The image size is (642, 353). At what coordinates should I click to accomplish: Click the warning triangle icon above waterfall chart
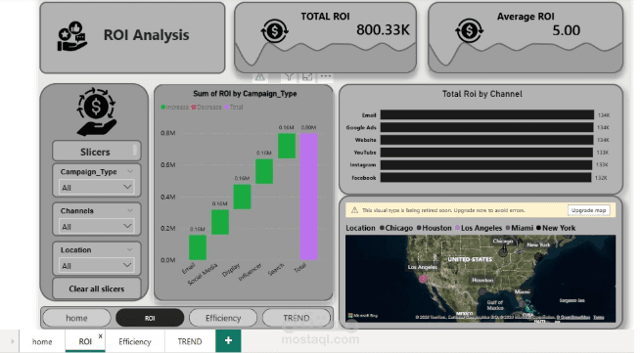[260, 77]
